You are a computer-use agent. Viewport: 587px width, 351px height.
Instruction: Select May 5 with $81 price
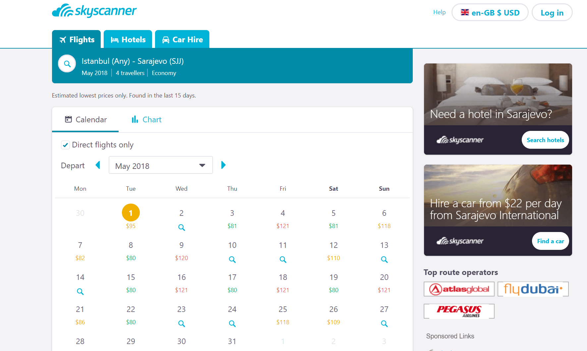(x=334, y=219)
